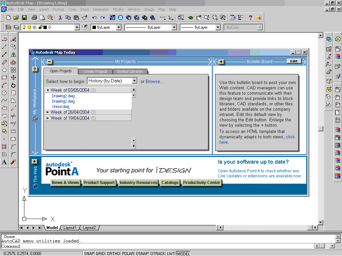
Task: Select the Circle draw tool
Action: (x=4, y=93)
